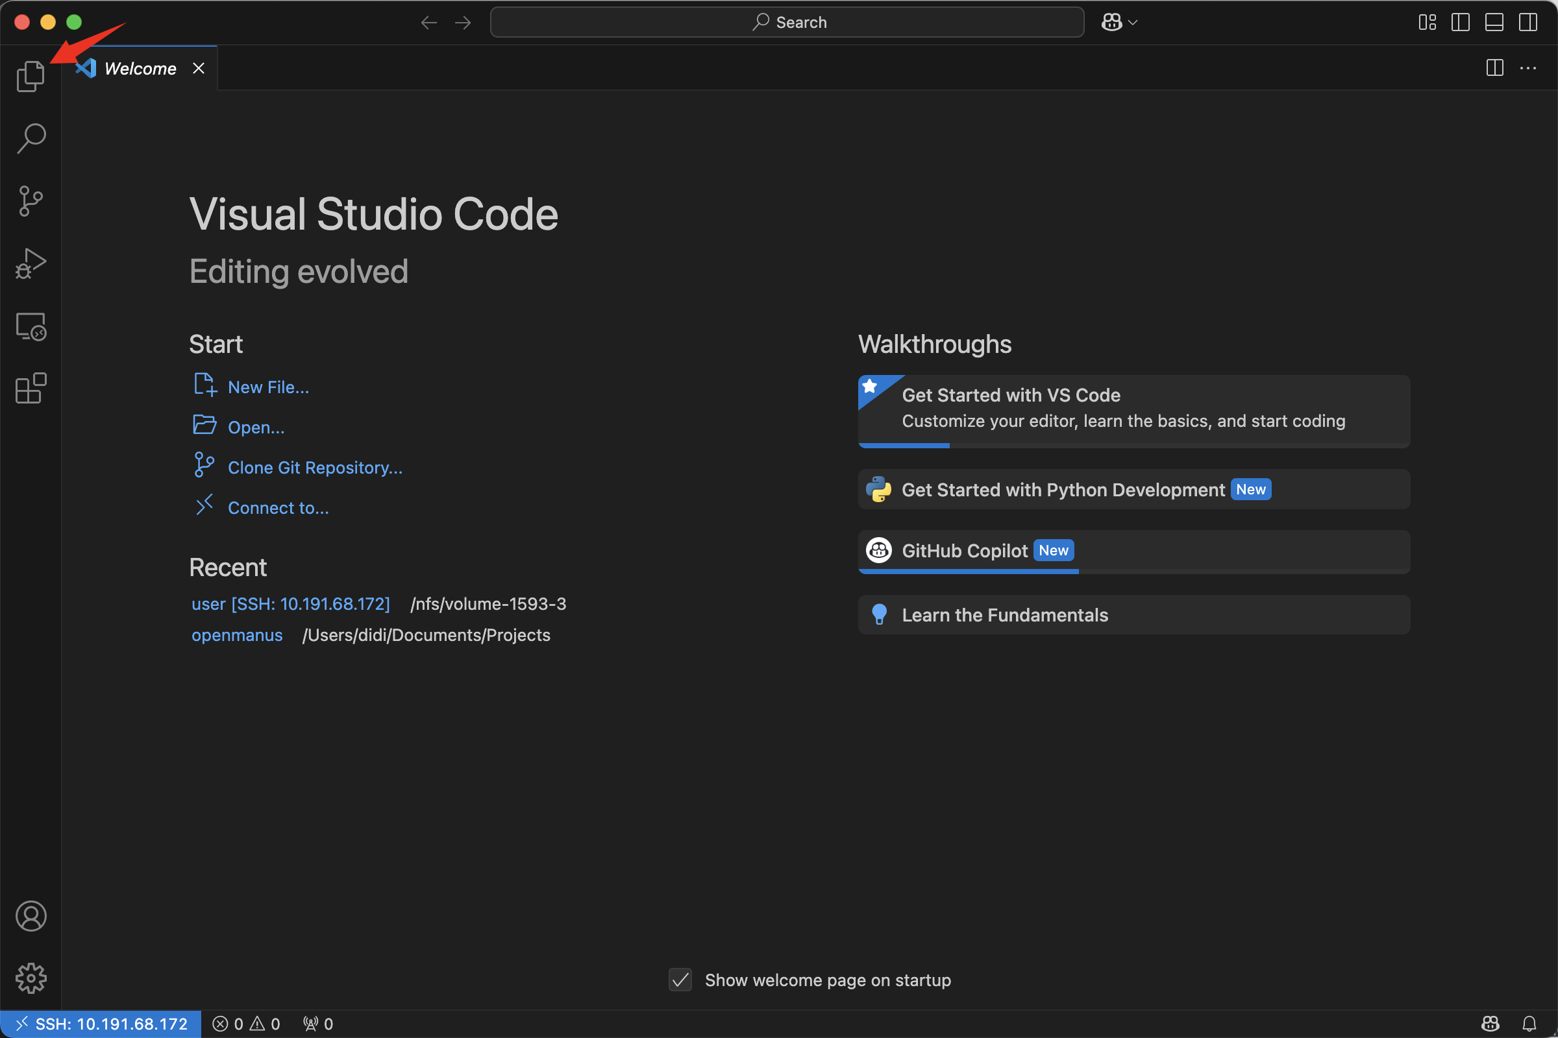This screenshot has height=1038, width=1558.
Task: Click the /nfs/volume-1593-3 path text
Action: [488, 604]
